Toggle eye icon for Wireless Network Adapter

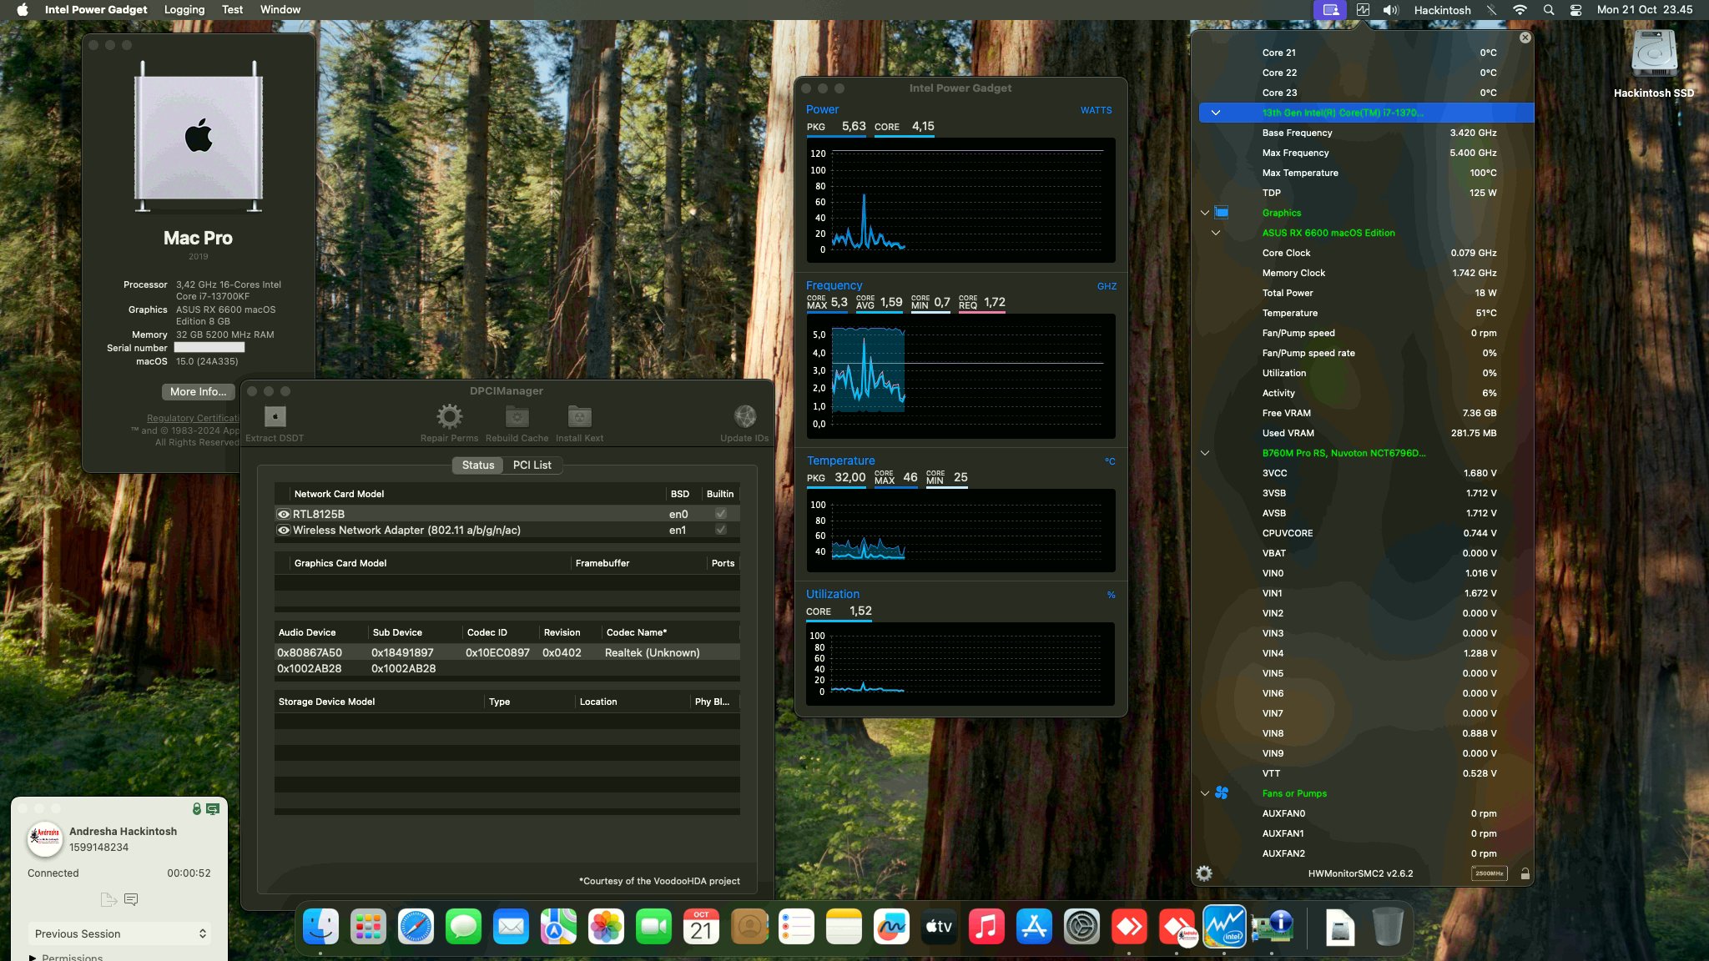284,530
